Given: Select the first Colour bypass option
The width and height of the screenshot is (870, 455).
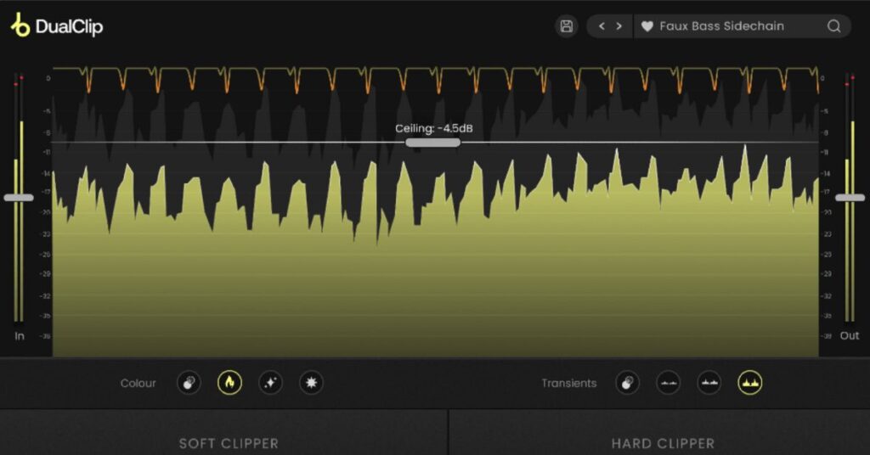Looking at the screenshot, I should pyautogui.click(x=189, y=382).
